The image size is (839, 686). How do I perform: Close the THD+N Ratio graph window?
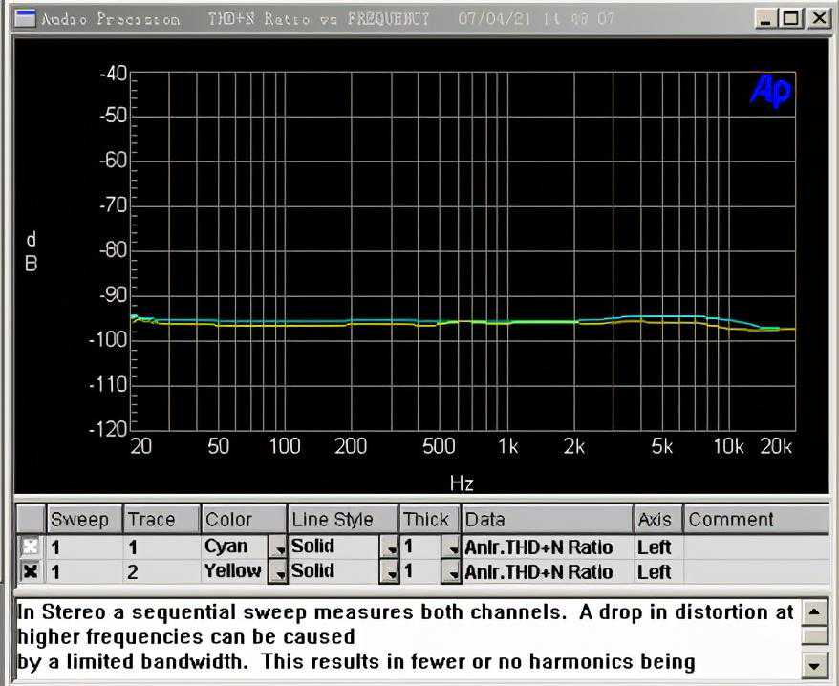[818, 18]
